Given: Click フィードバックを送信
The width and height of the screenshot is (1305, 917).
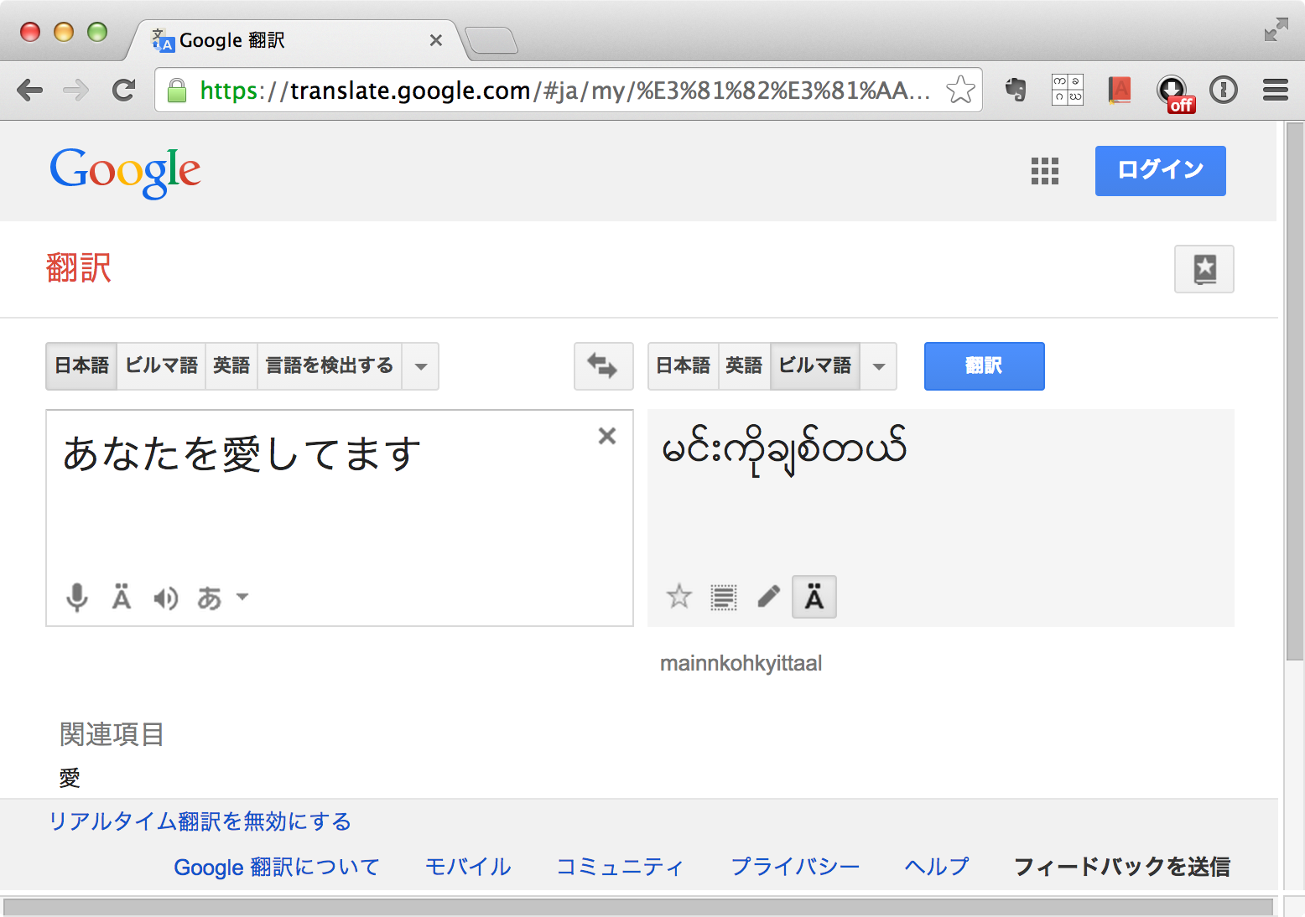Looking at the screenshot, I should coord(1122,867).
